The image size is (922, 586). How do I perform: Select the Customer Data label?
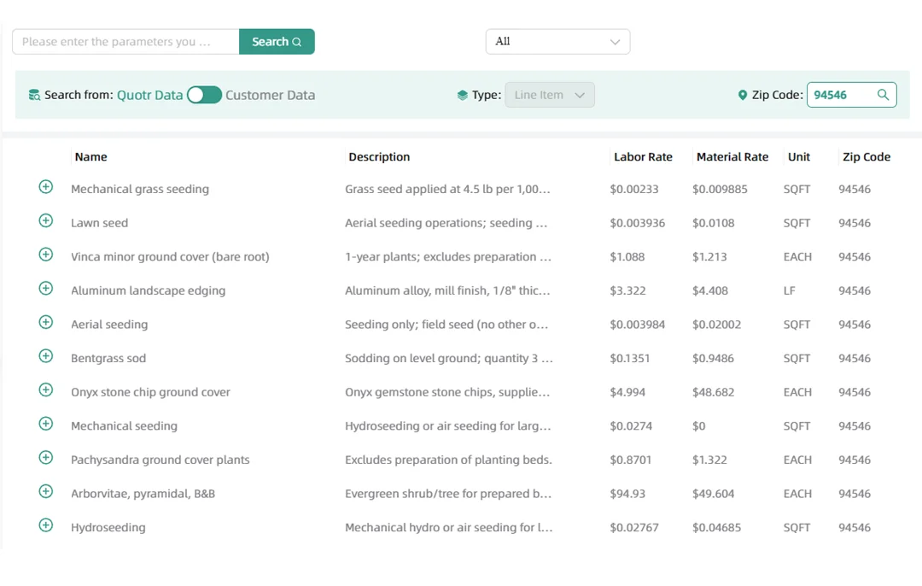pyautogui.click(x=270, y=95)
